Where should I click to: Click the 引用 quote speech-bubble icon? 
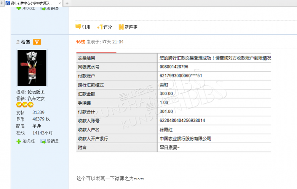(78, 27)
